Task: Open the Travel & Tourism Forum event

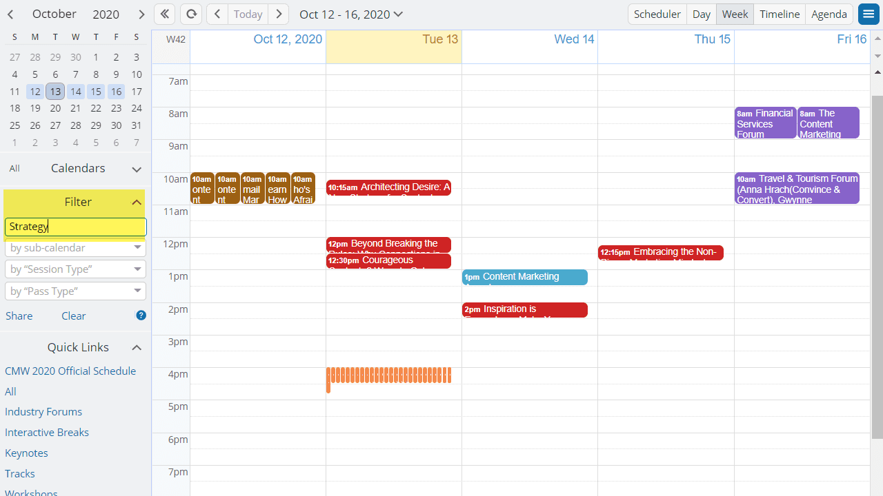Action: pyautogui.click(x=797, y=188)
